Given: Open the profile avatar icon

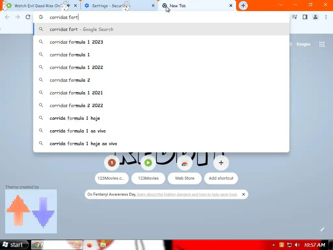Looking at the screenshot, I should (x=315, y=17).
